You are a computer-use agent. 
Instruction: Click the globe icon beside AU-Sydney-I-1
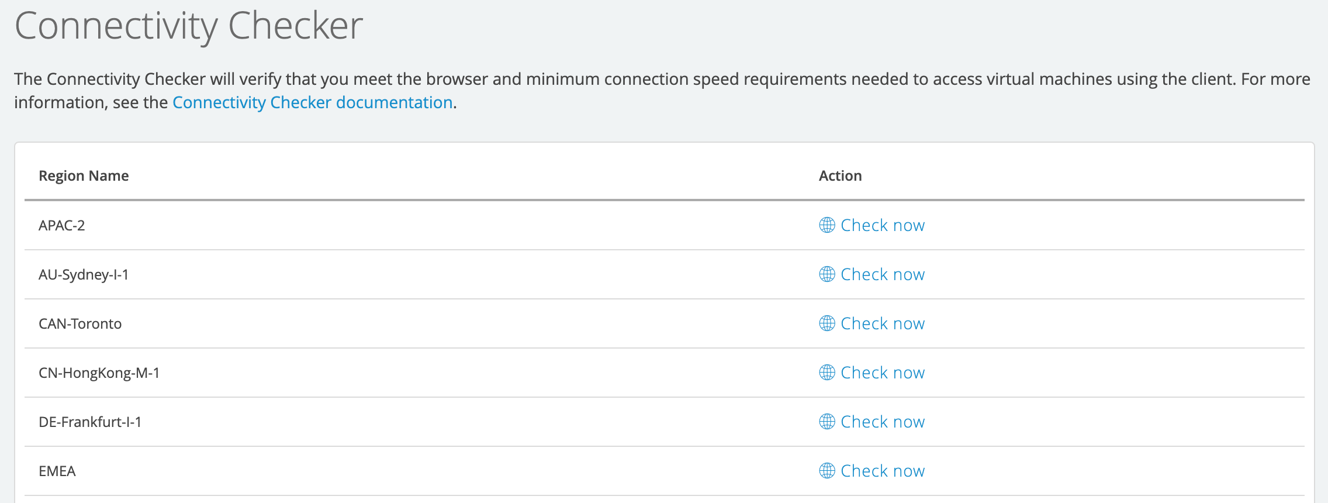tap(826, 274)
